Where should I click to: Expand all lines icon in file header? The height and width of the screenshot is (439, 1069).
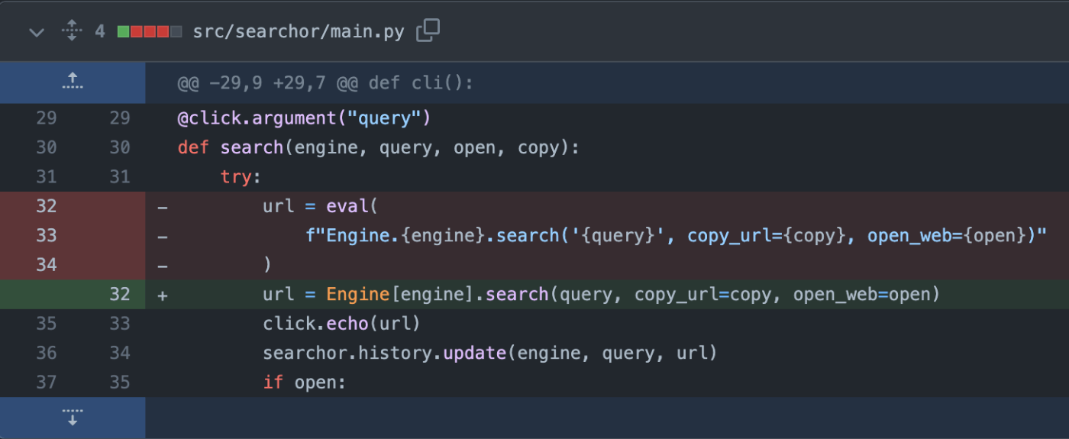(x=72, y=31)
